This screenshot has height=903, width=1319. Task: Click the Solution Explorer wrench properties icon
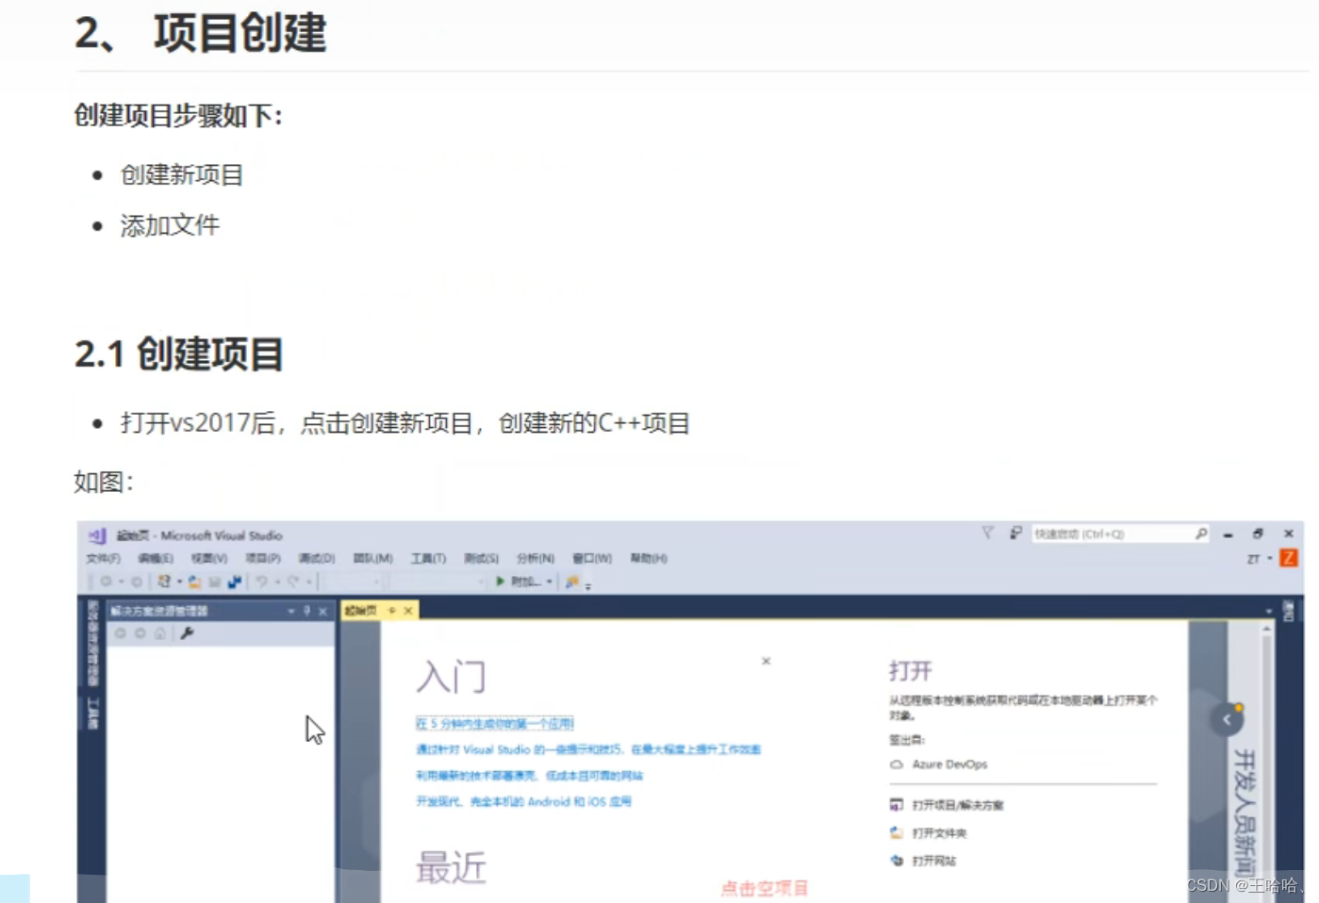187,633
